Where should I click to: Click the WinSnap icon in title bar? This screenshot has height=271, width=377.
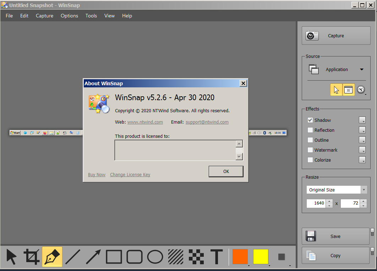(x=4, y=5)
